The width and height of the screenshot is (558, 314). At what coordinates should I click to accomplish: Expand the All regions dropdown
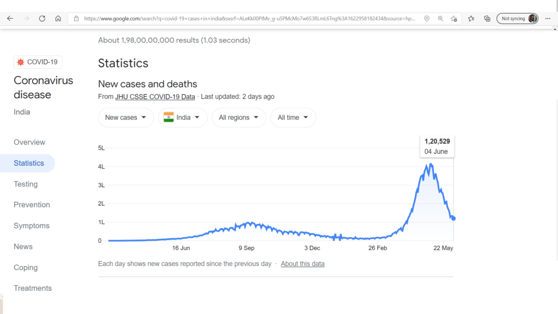pyautogui.click(x=239, y=118)
